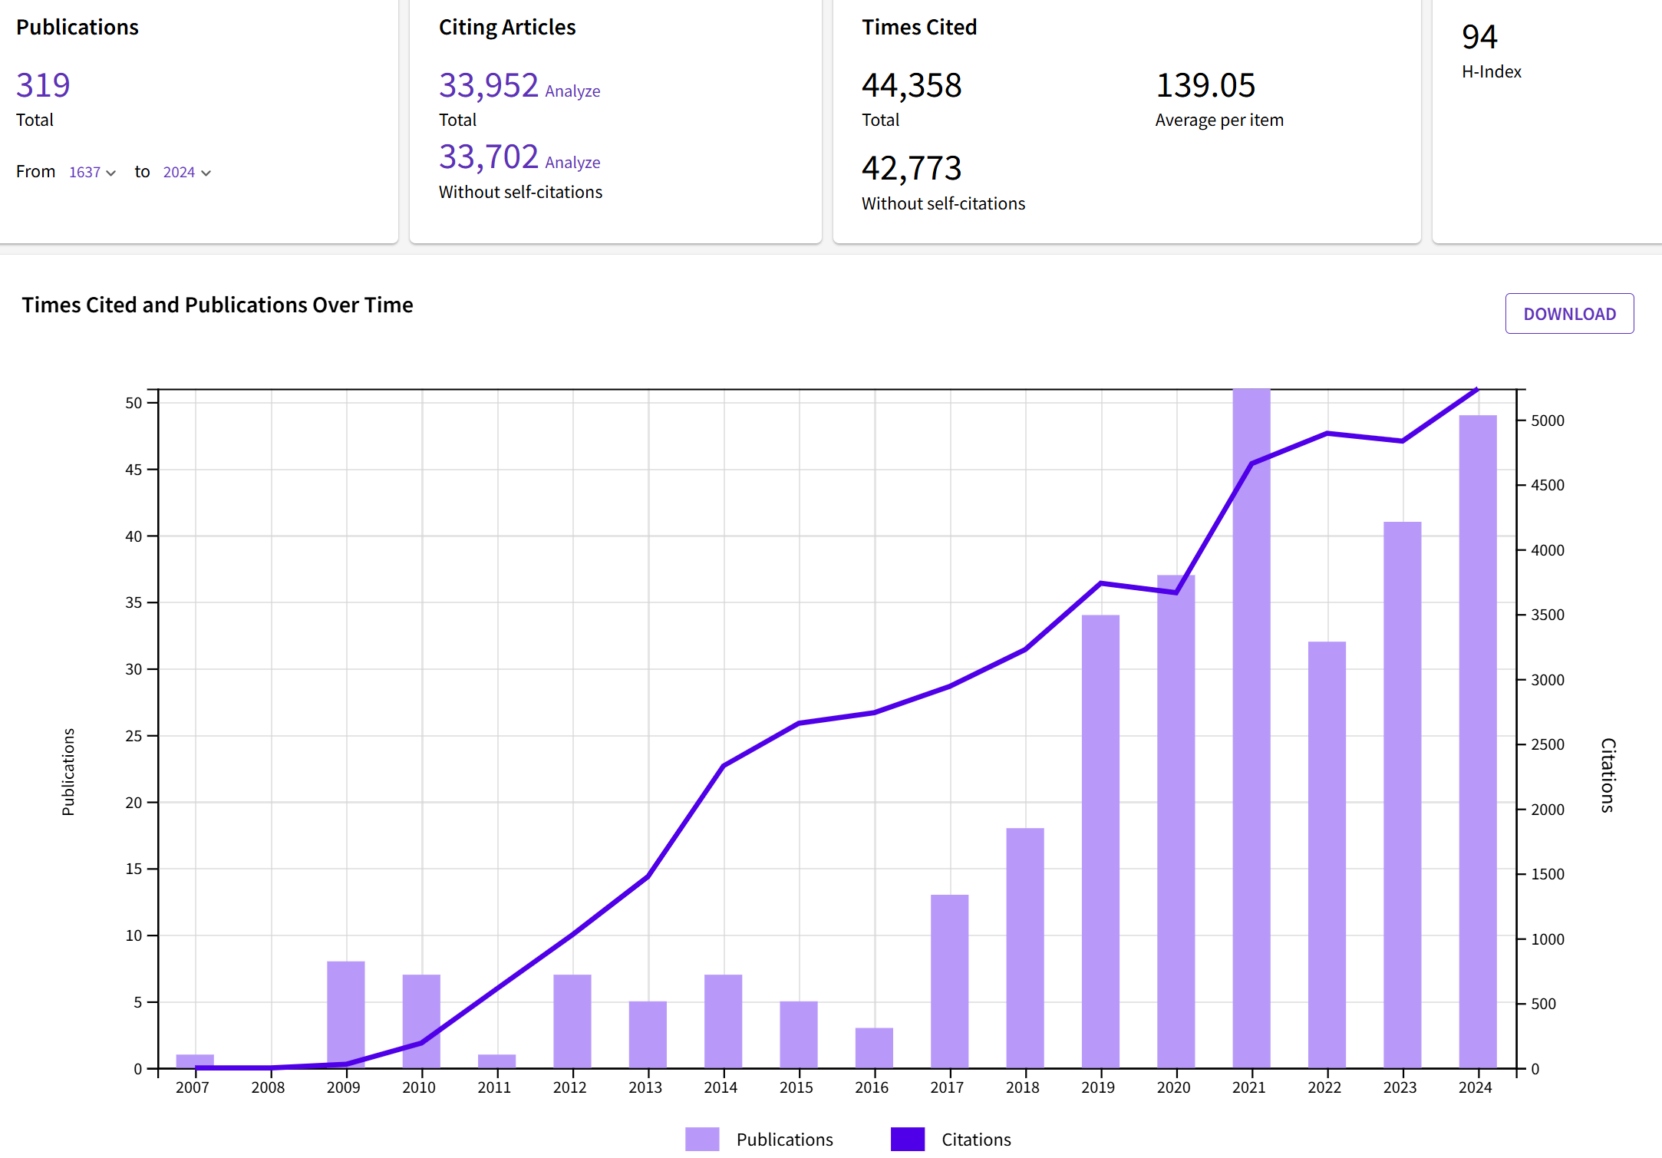
Task: Select the 2023 publications bar
Action: (x=1403, y=795)
